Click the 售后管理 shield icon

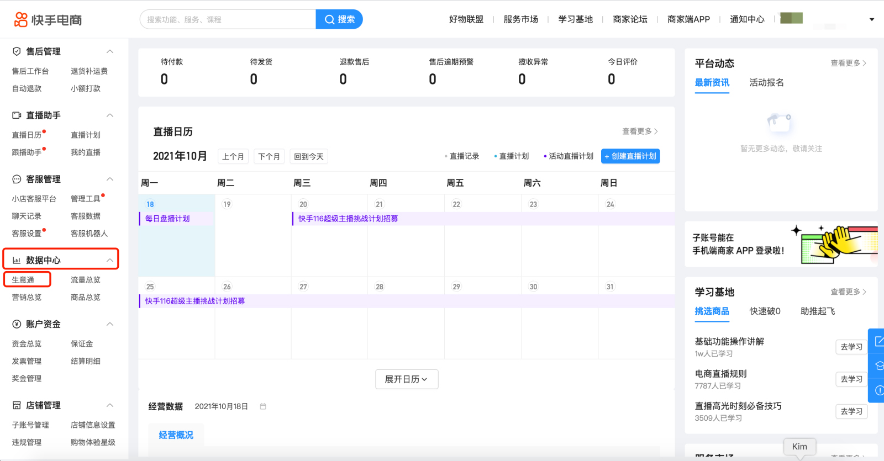point(17,51)
